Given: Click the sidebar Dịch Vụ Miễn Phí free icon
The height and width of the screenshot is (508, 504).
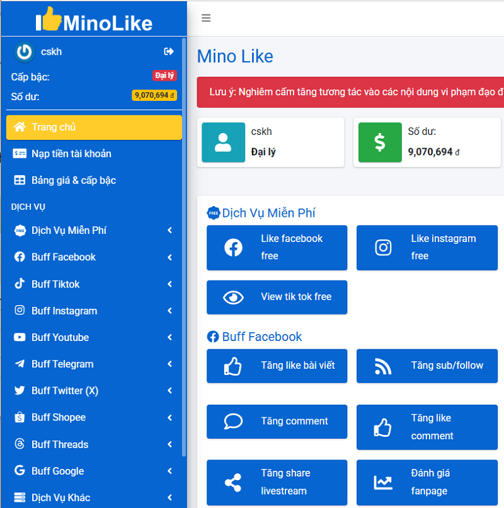Looking at the screenshot, I should tap(20, 231).
